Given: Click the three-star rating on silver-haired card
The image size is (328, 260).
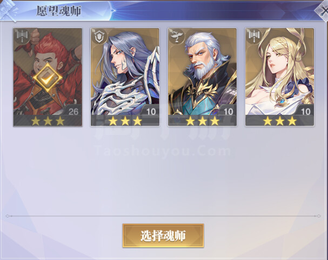Looking at the screenshot, I should (125, 121).
